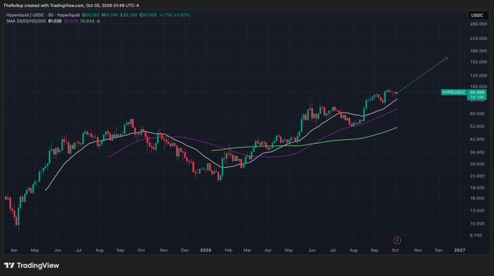494x276 pixels.
Task: Select the SMA 20/50/100/200 indicator legend
Action: click(x=26, y=21)
